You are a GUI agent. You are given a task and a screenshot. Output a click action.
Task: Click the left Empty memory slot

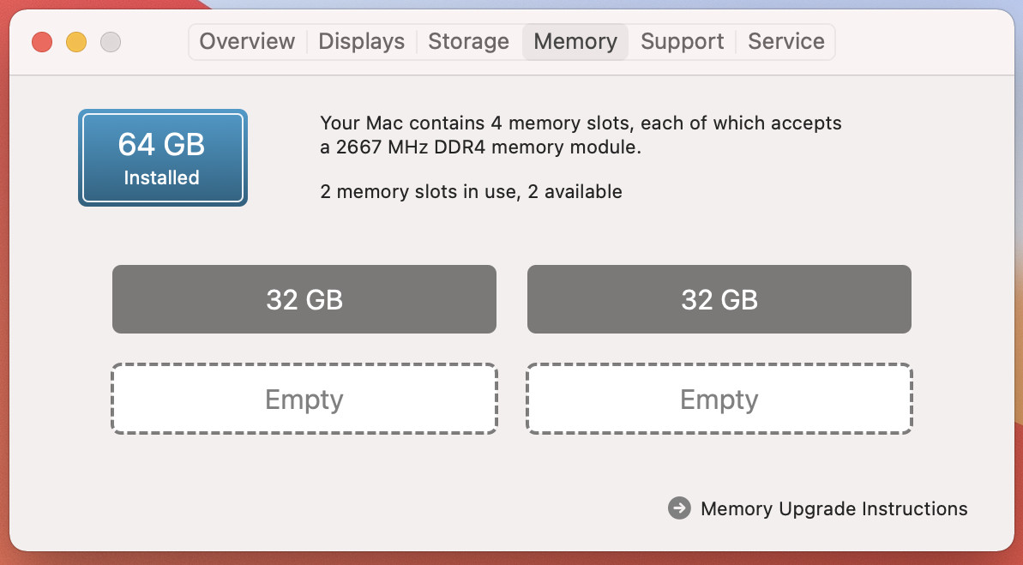(304, 399)
